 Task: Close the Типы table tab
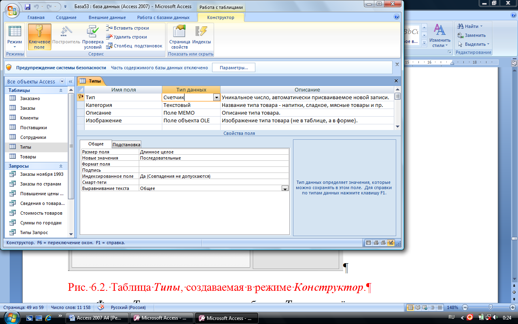396,81
